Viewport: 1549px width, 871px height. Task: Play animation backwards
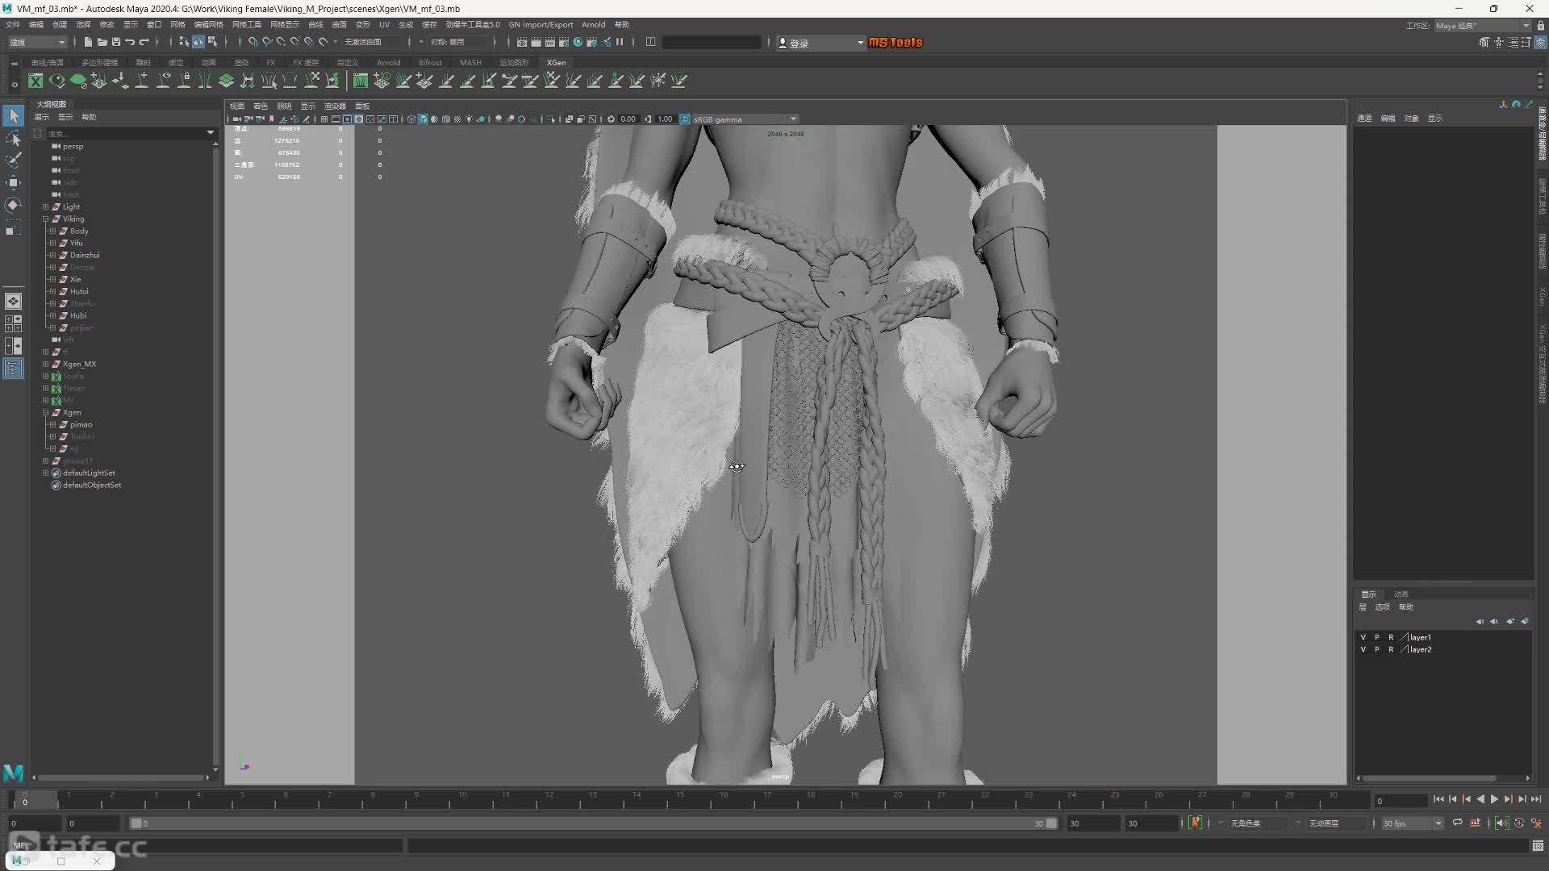(1480, 799)
